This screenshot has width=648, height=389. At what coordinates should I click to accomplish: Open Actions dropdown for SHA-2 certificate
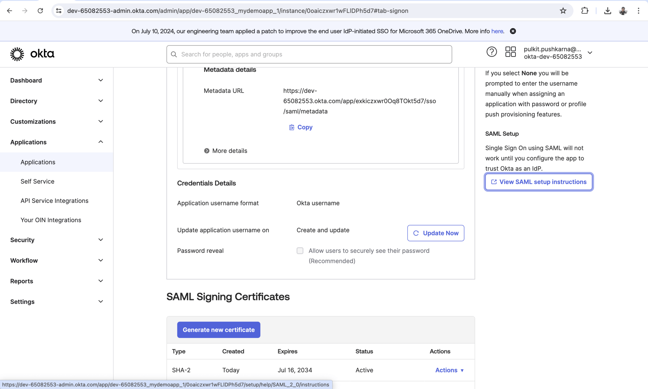point(449,370)
